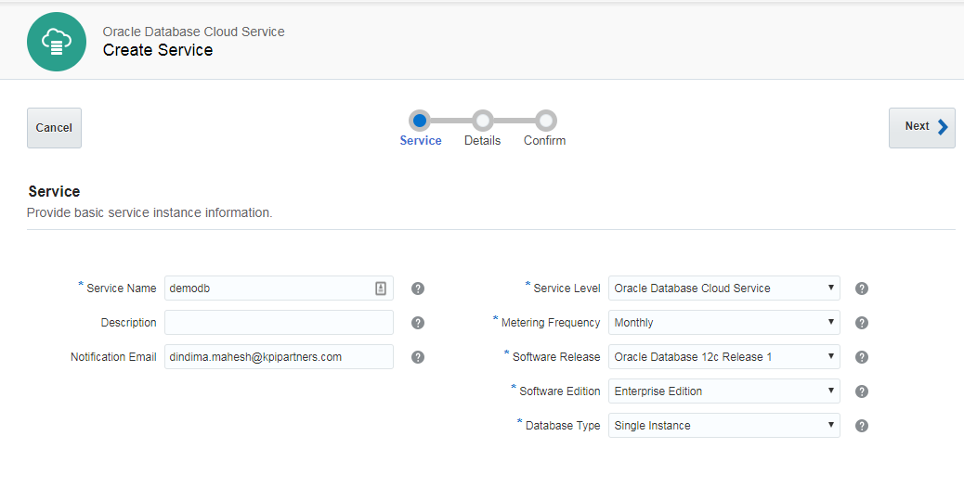Click the Oracle Database Cloud Service logo icon
Viewport: 964px width, 500px height.
(x=58, y=42)
